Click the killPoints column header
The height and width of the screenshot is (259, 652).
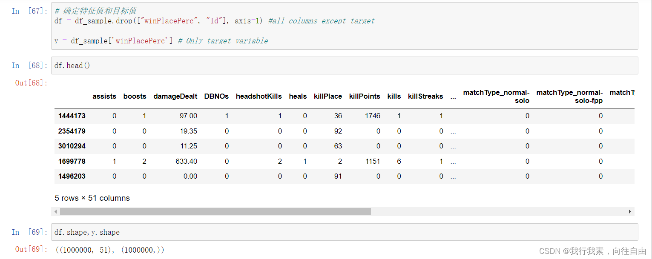coord(365,96)
